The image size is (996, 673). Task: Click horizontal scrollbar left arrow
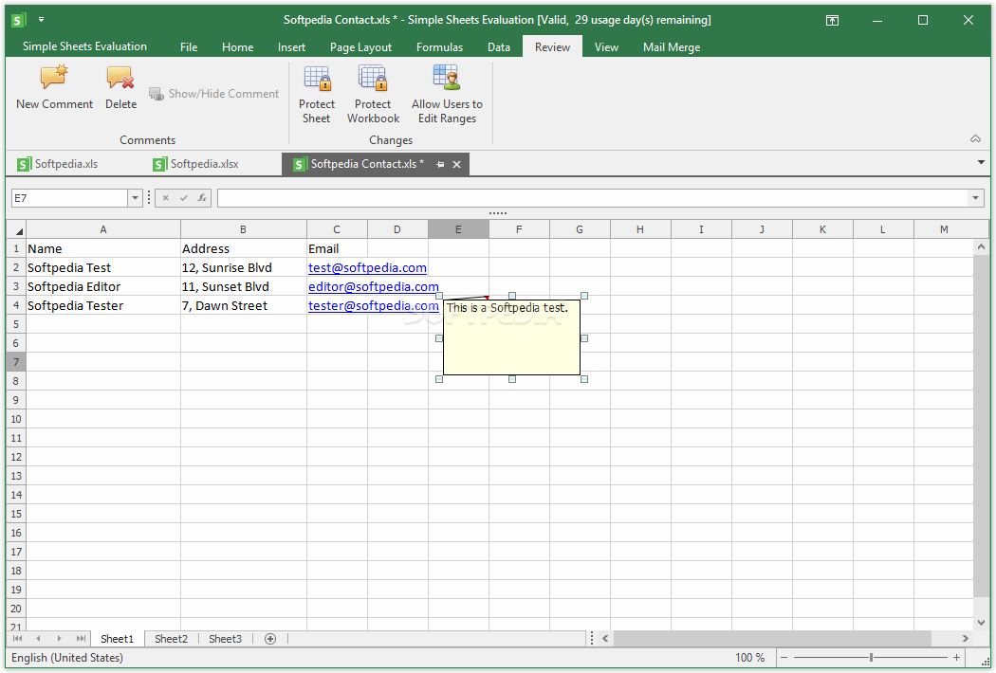[605, 639]
